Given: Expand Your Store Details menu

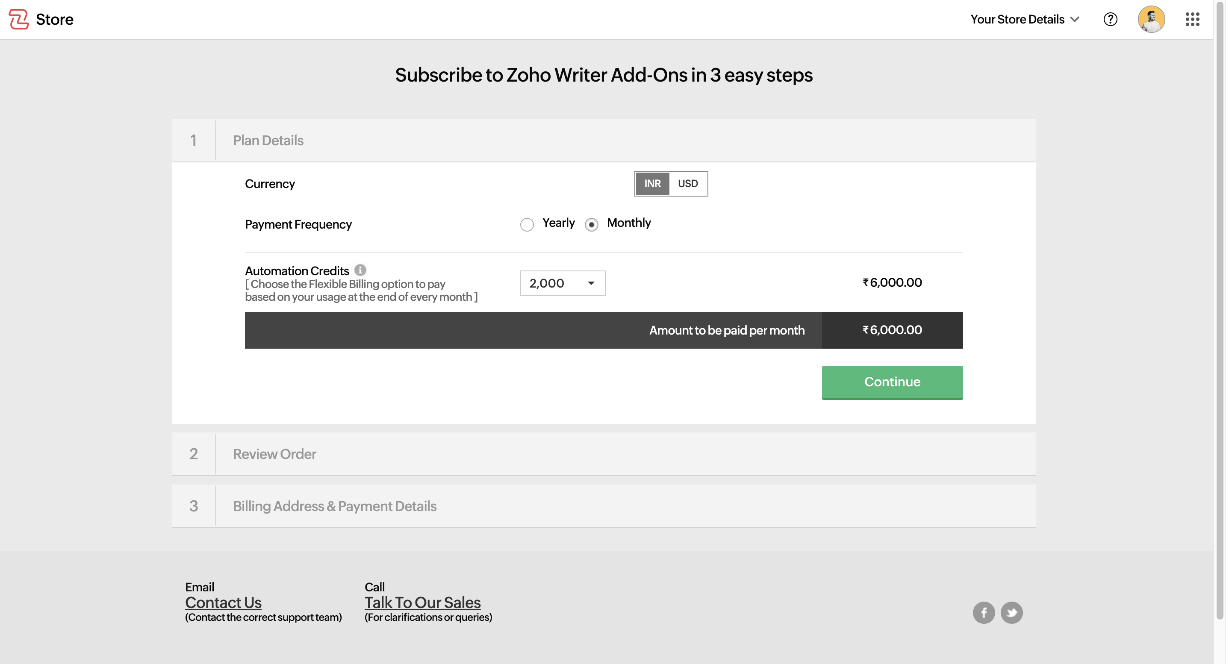Looking at the screenshot, I should click(x=1025, y=19).
